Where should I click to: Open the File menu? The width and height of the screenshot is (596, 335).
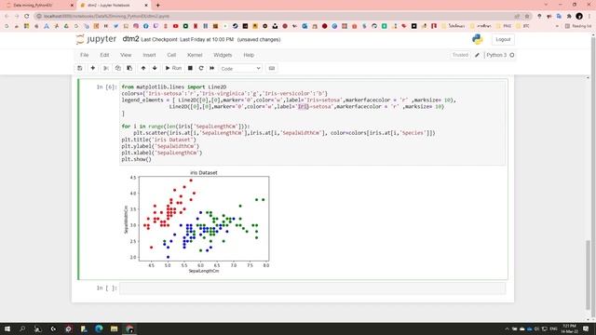[85, 55]
